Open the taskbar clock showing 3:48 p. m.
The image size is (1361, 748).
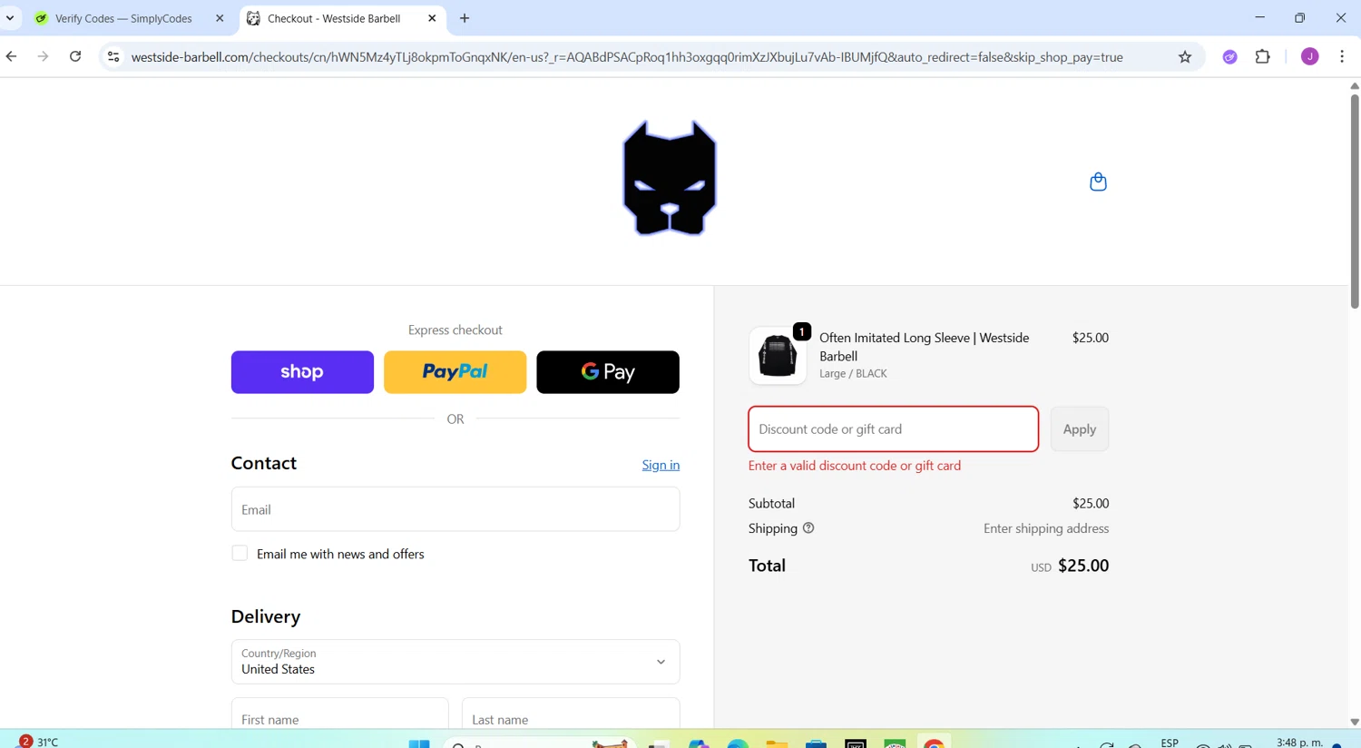(x=1299, y=742)
